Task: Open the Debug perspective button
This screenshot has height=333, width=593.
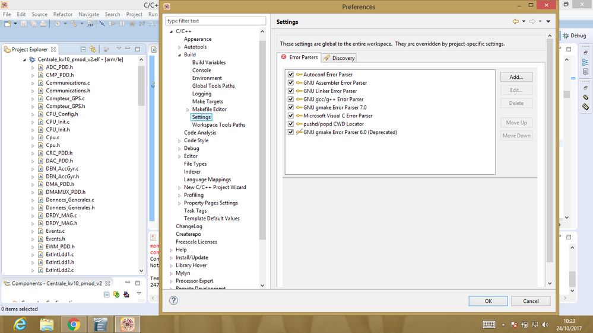Action: 575,36
